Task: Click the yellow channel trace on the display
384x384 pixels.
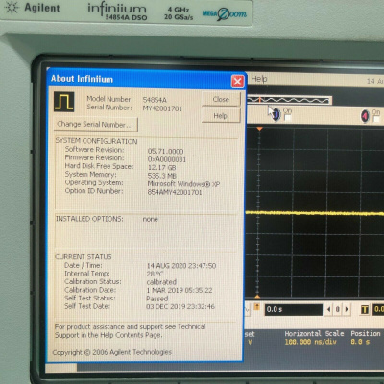Action: click(x=315, y=213)
